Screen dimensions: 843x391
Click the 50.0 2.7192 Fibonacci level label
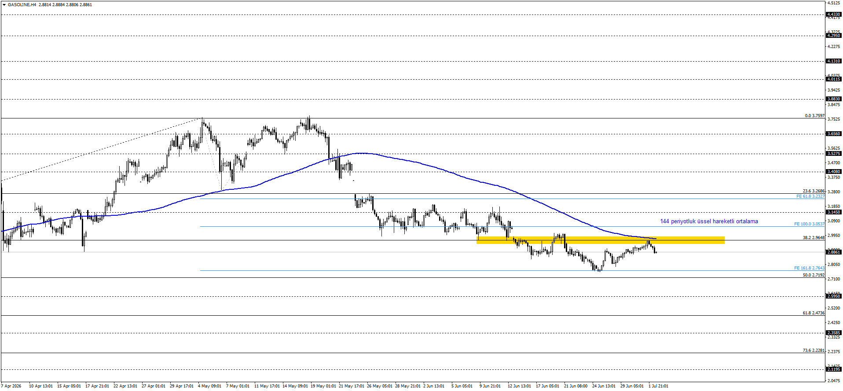(x=814, y=275)
